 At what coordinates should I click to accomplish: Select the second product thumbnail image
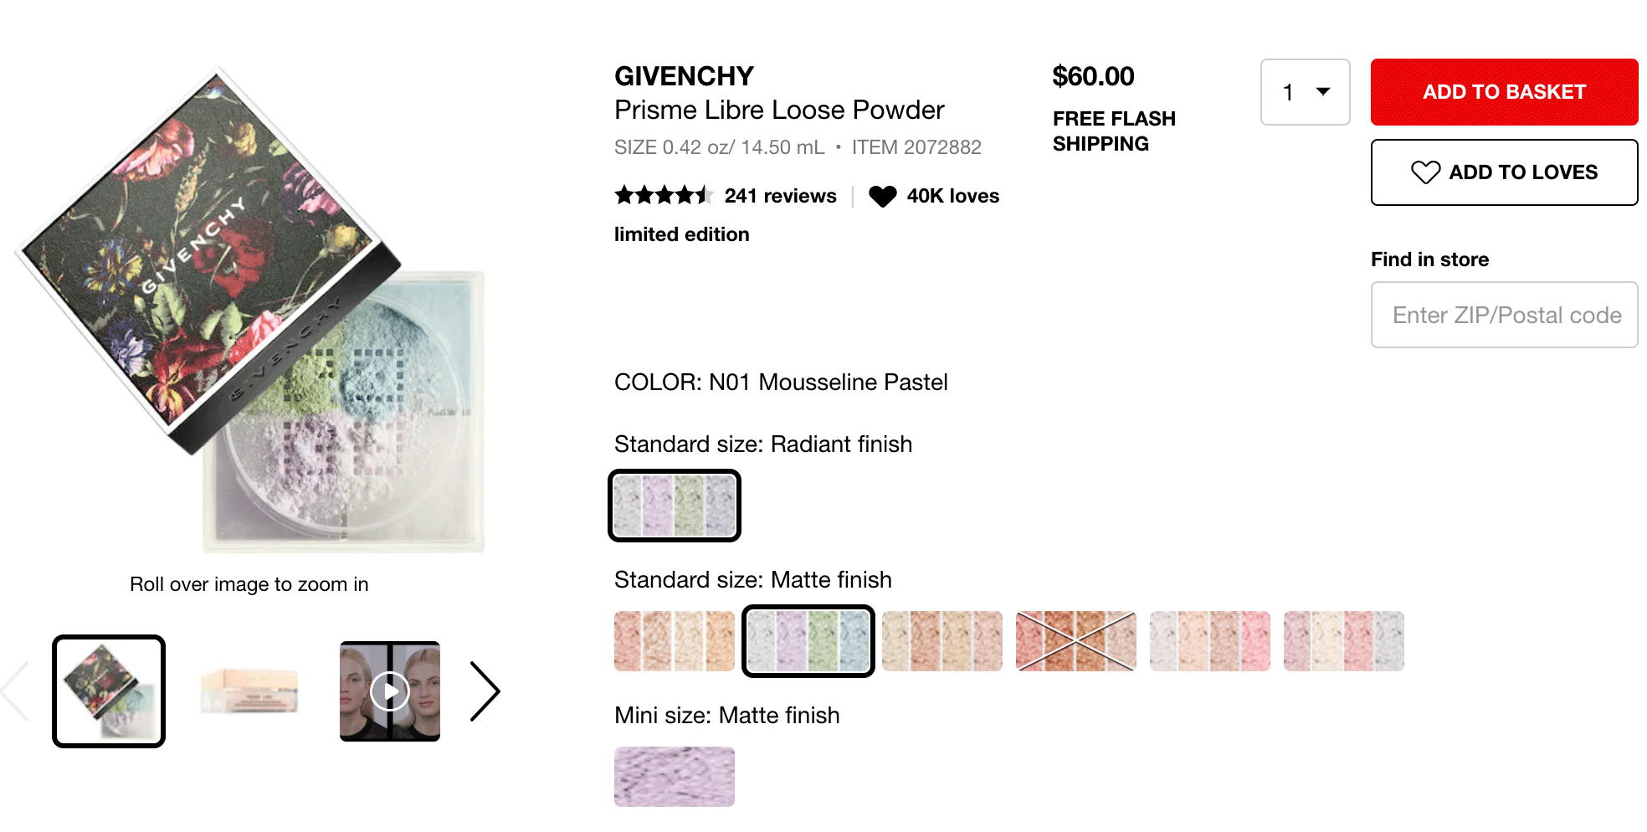tap(249, 691)
